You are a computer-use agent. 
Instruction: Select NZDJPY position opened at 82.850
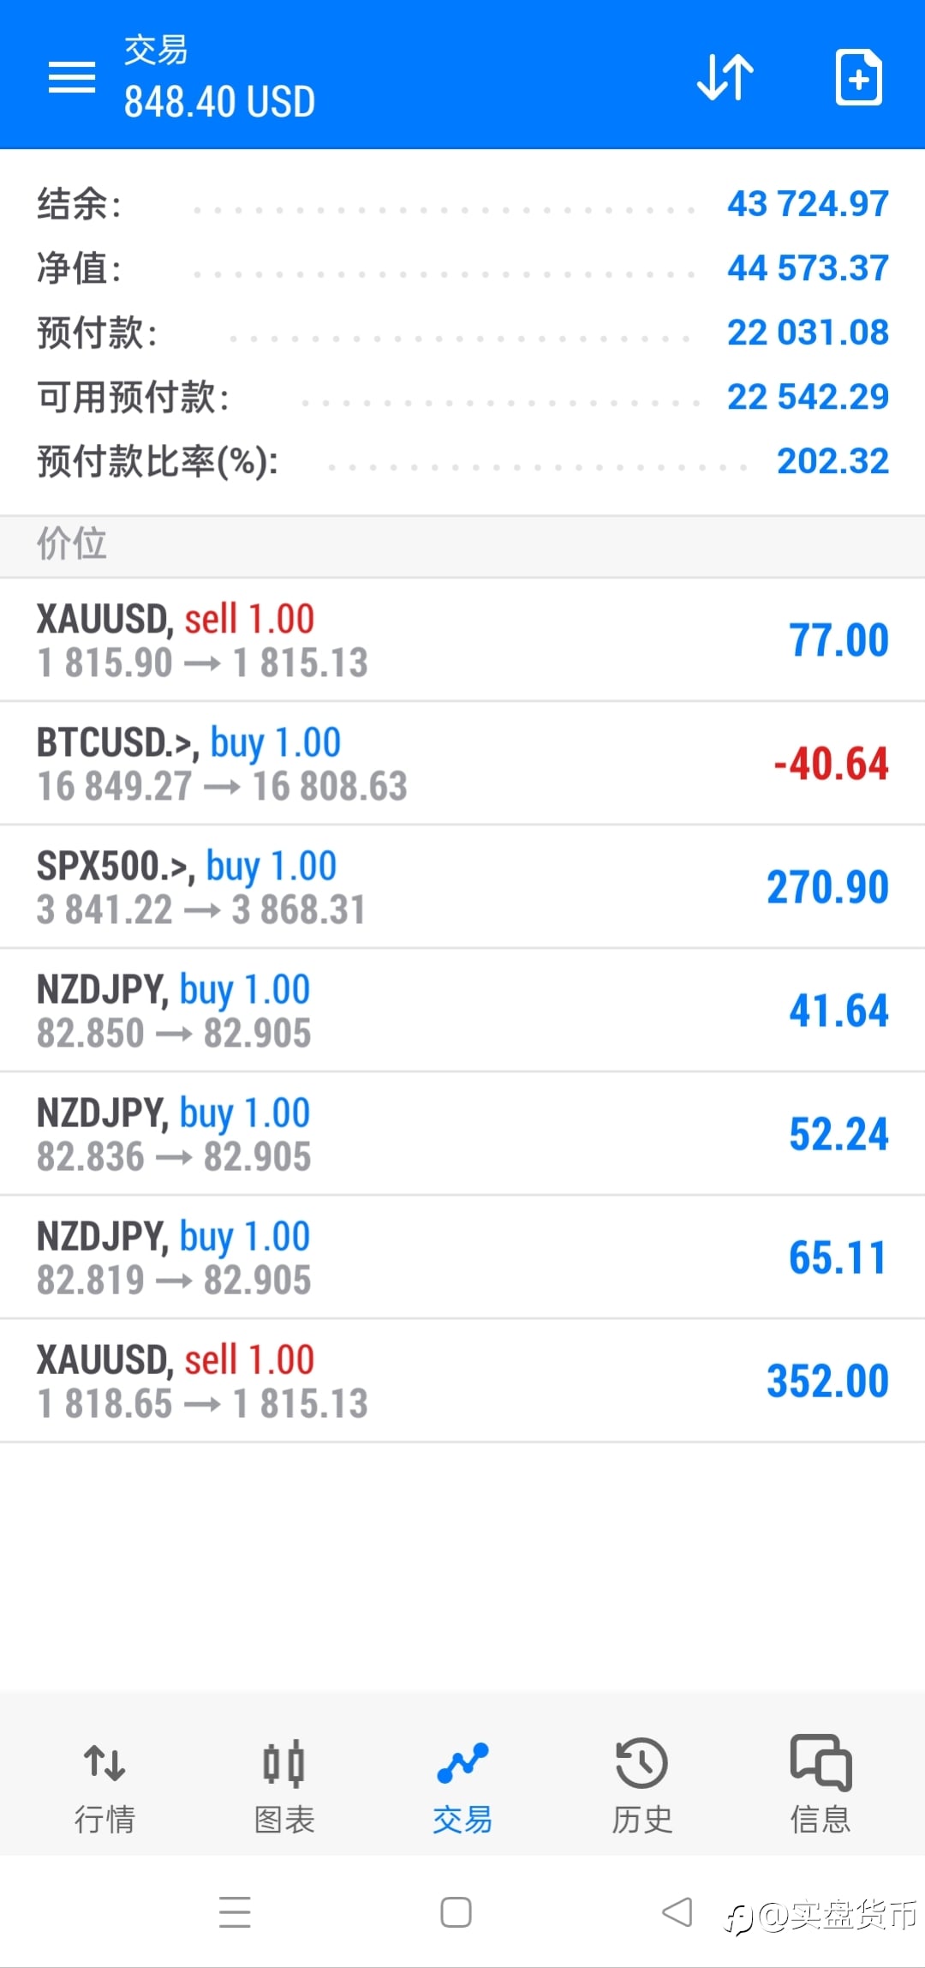[462, 1011]
